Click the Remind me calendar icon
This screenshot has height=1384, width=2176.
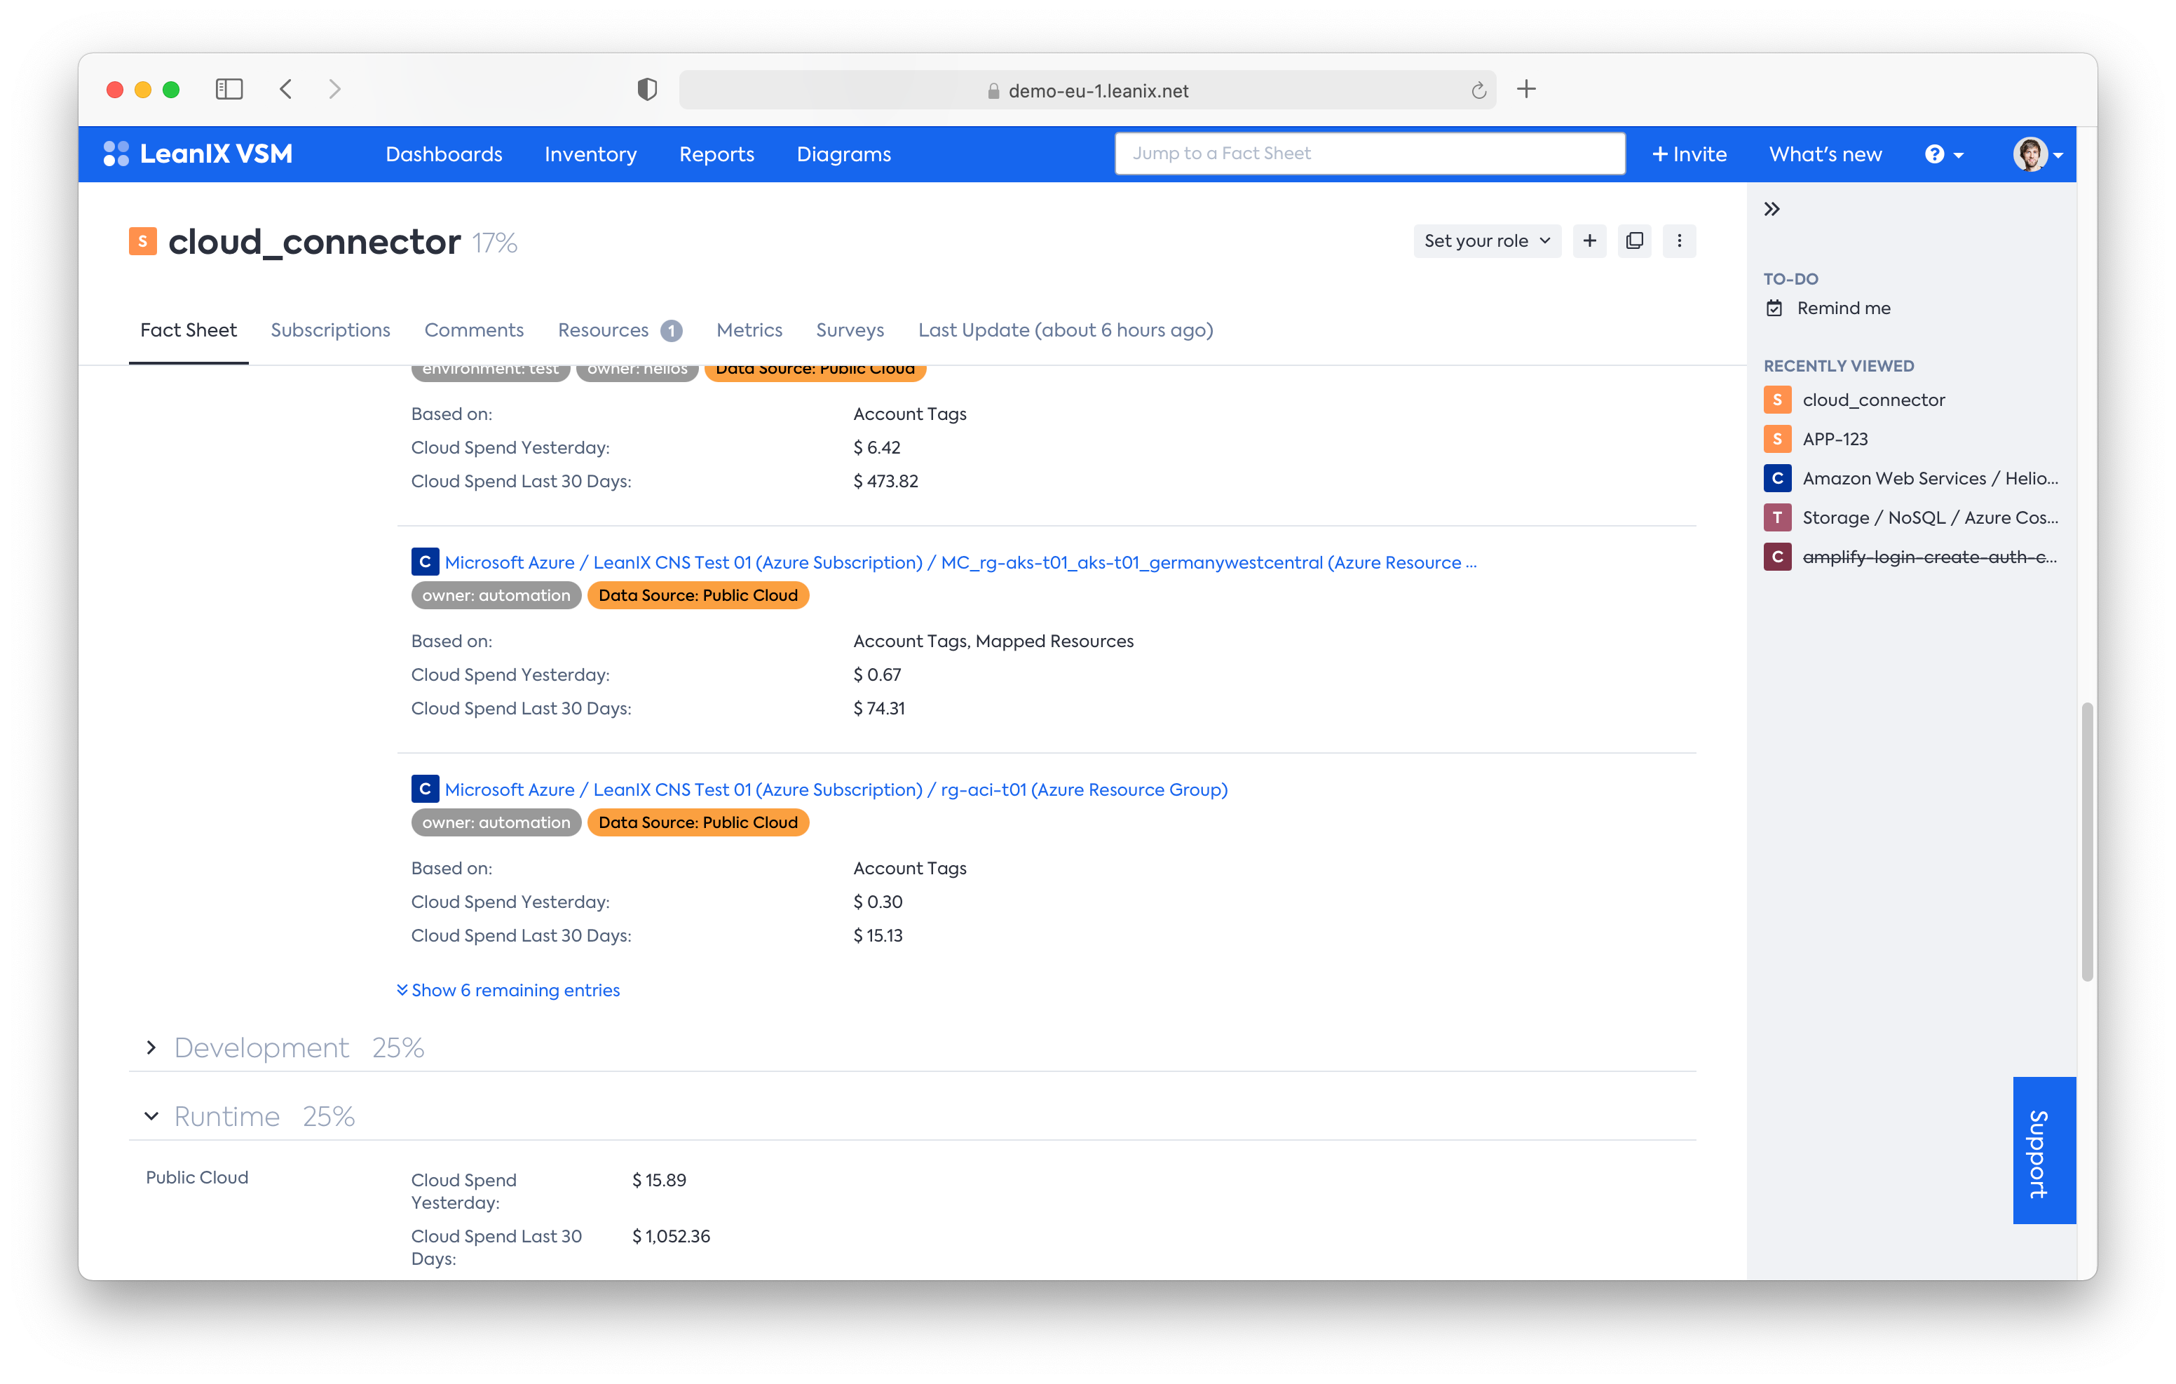(1775, 308)
